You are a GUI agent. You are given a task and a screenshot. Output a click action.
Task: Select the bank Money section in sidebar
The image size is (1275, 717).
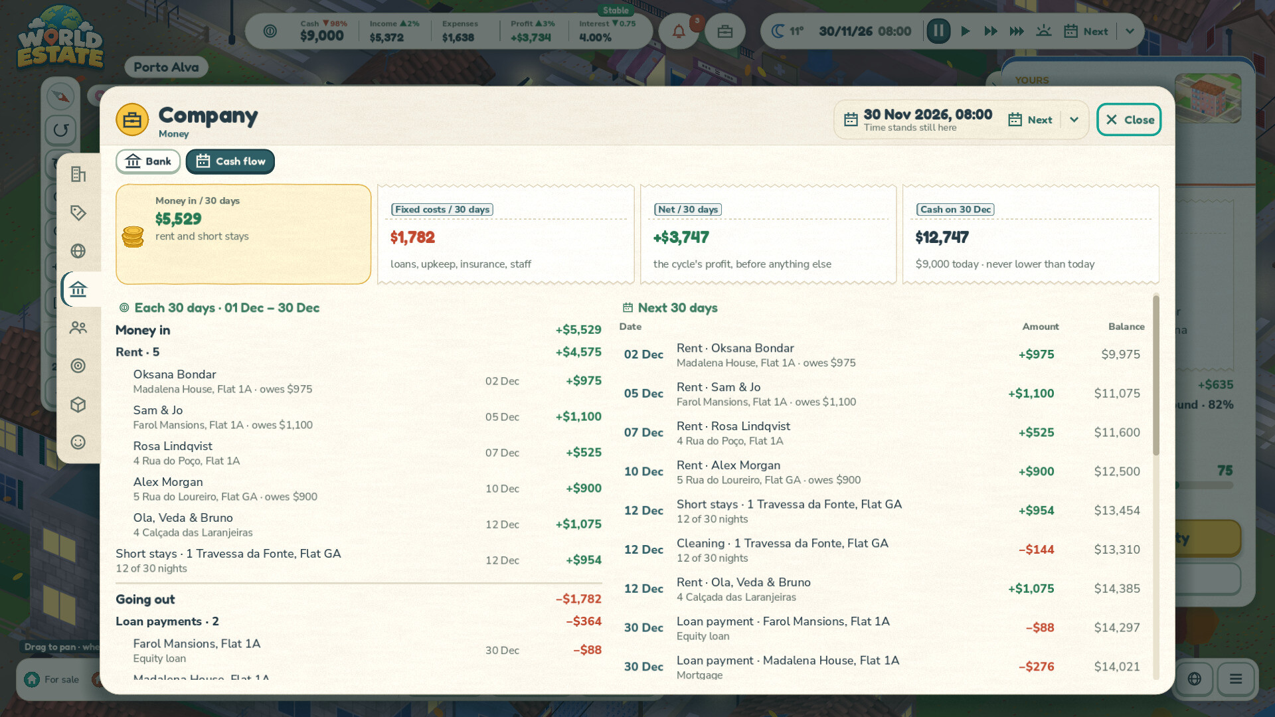pos(78,289)
